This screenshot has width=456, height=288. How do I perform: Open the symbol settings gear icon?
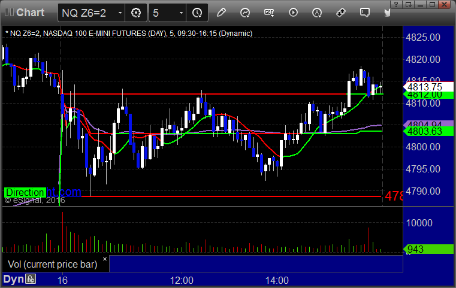(x=136, y=13)
